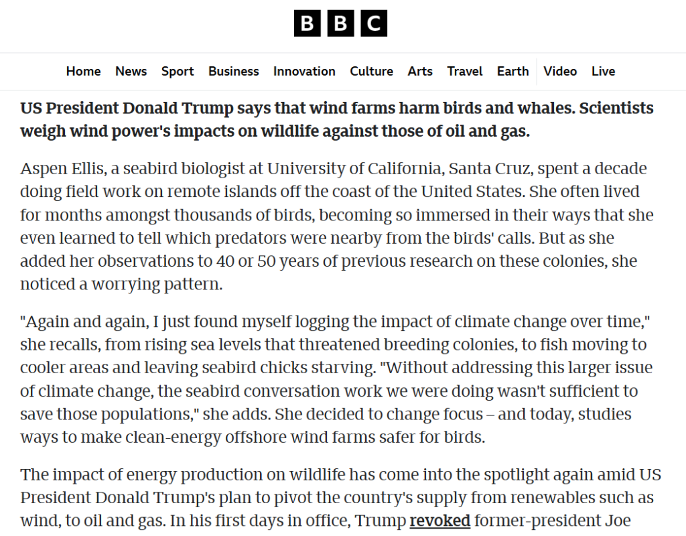Select Innovation in the navigation bar
The image size is (686, 536).
tap(304, 71)
